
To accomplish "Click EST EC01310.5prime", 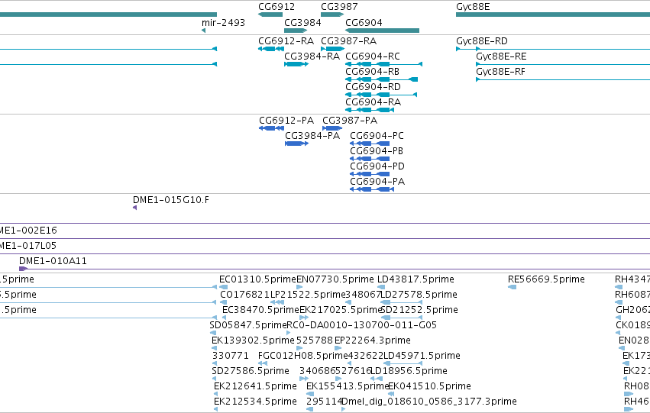I will [258, 279].
